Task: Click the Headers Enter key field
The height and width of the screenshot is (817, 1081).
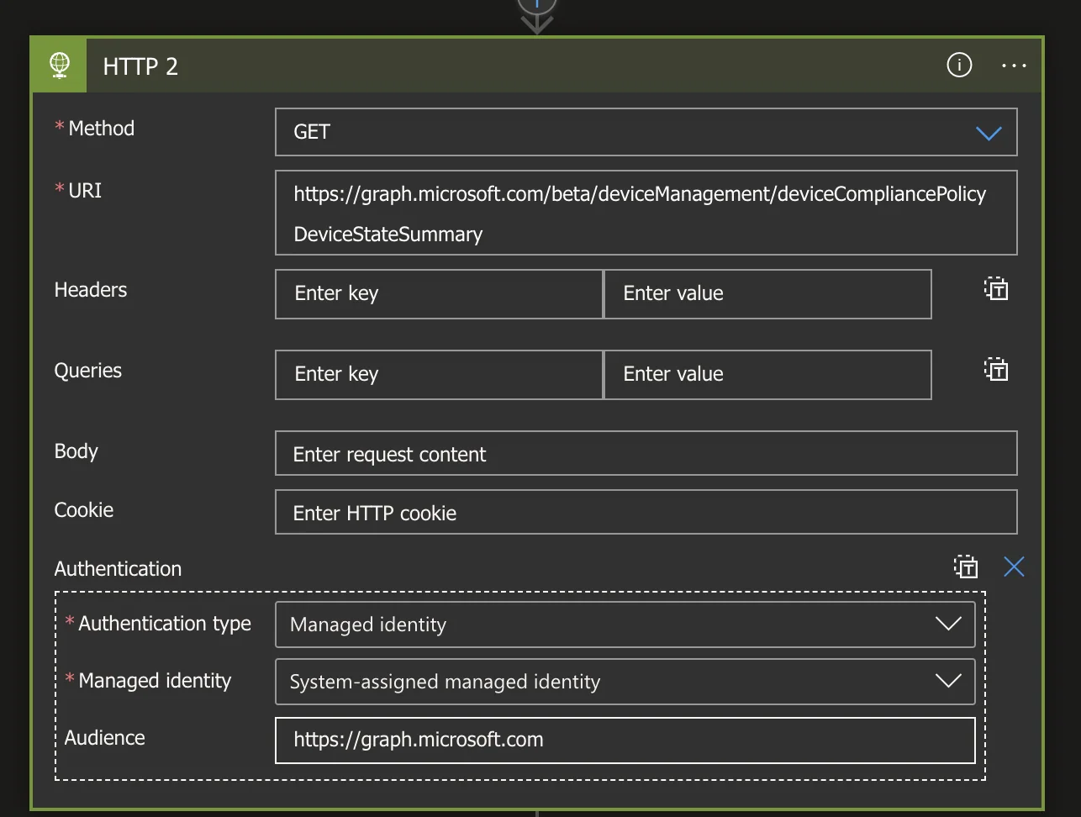Action: coord(439,293)
